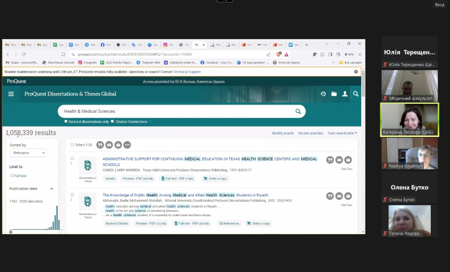Screen dimensions: 450x272
Task: Select checkbox for result 1
Action: [x=72, y=159]
